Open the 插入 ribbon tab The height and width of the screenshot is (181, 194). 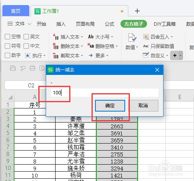click(x=61, y=24)
